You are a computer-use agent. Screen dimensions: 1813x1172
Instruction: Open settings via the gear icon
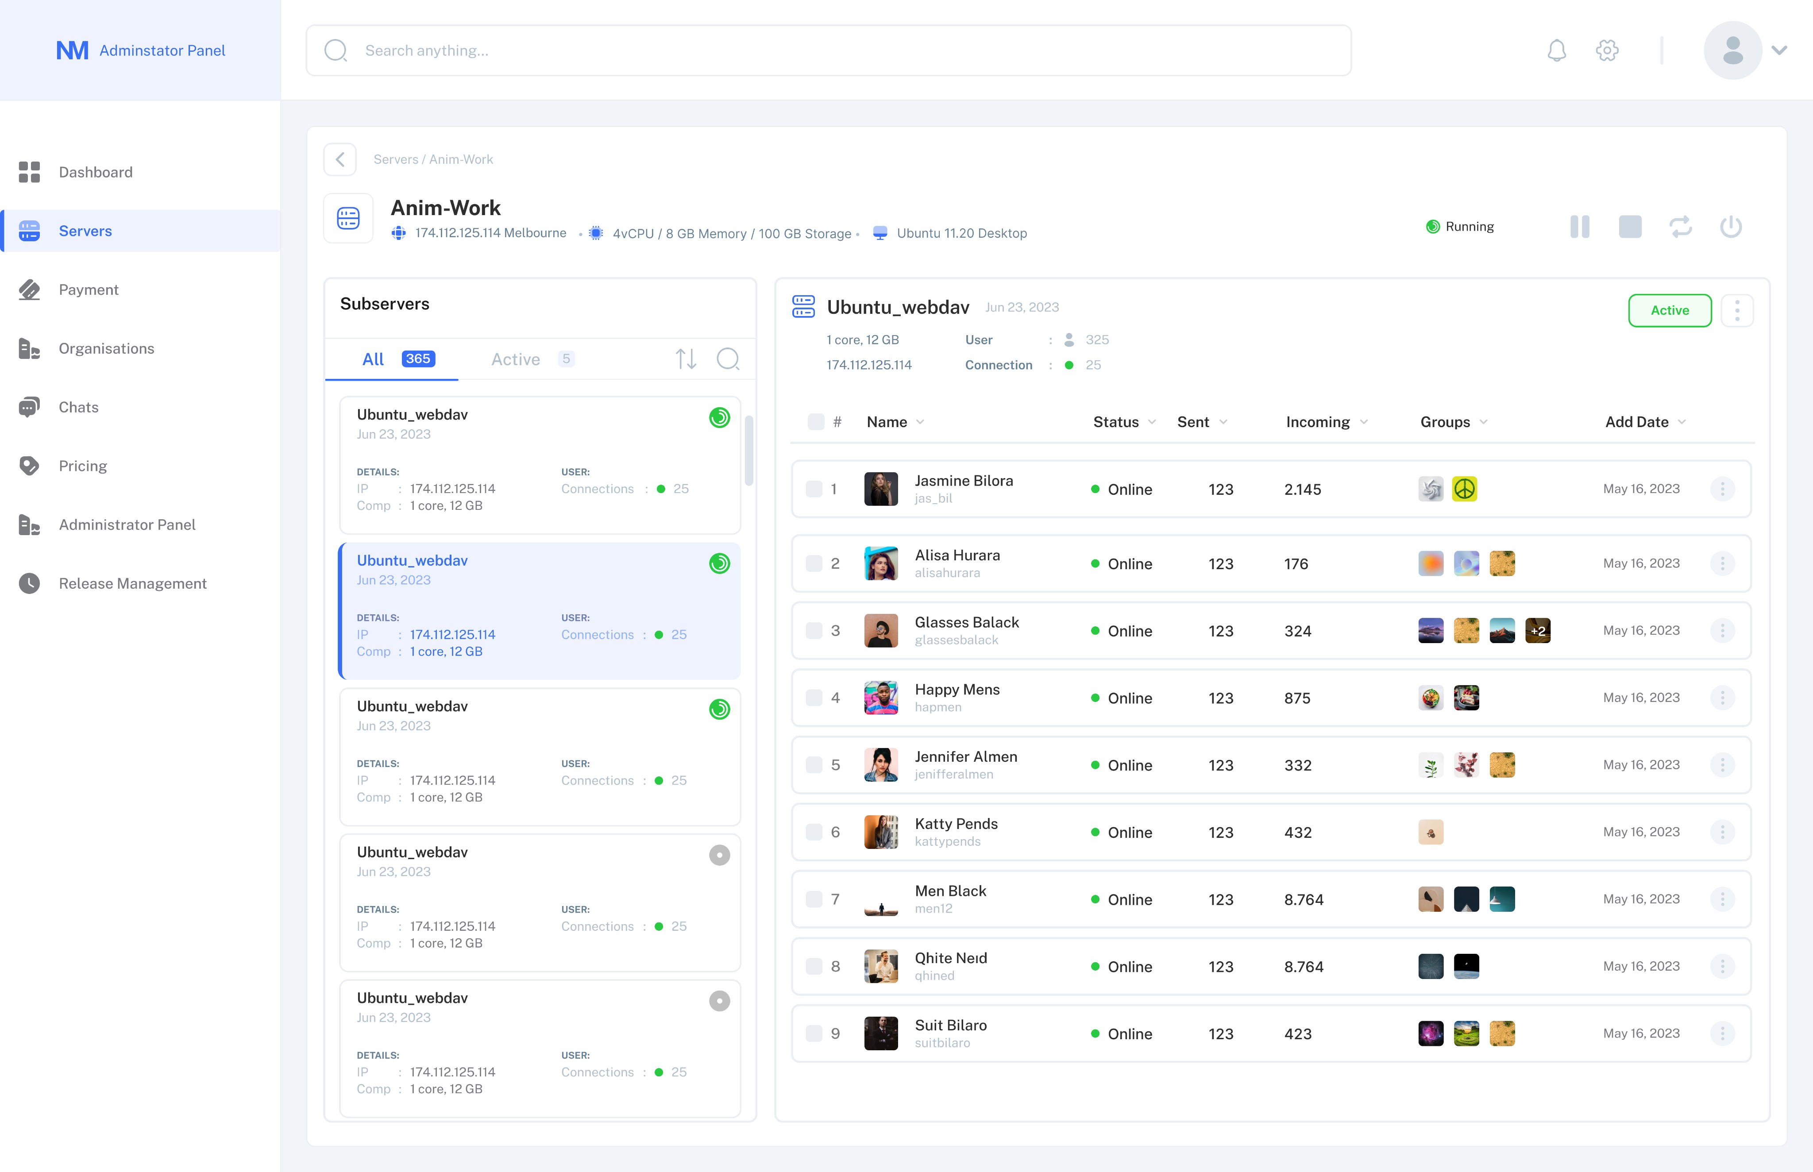click(1607, 50)
